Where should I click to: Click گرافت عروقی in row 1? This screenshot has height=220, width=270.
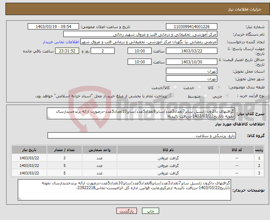coord(168,158)
